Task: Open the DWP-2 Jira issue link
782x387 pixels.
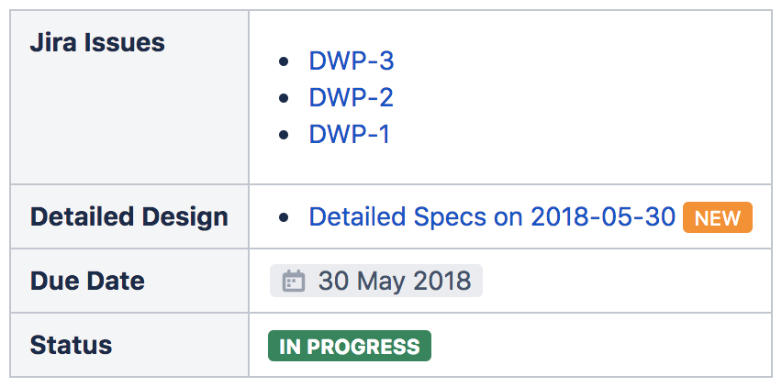Action: click(352, 98)
